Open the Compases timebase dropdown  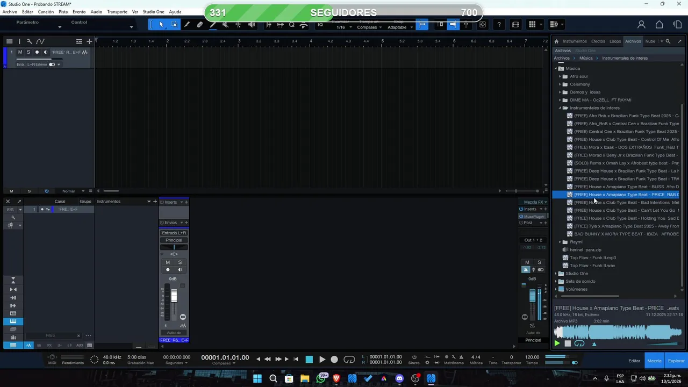[370, 27]
